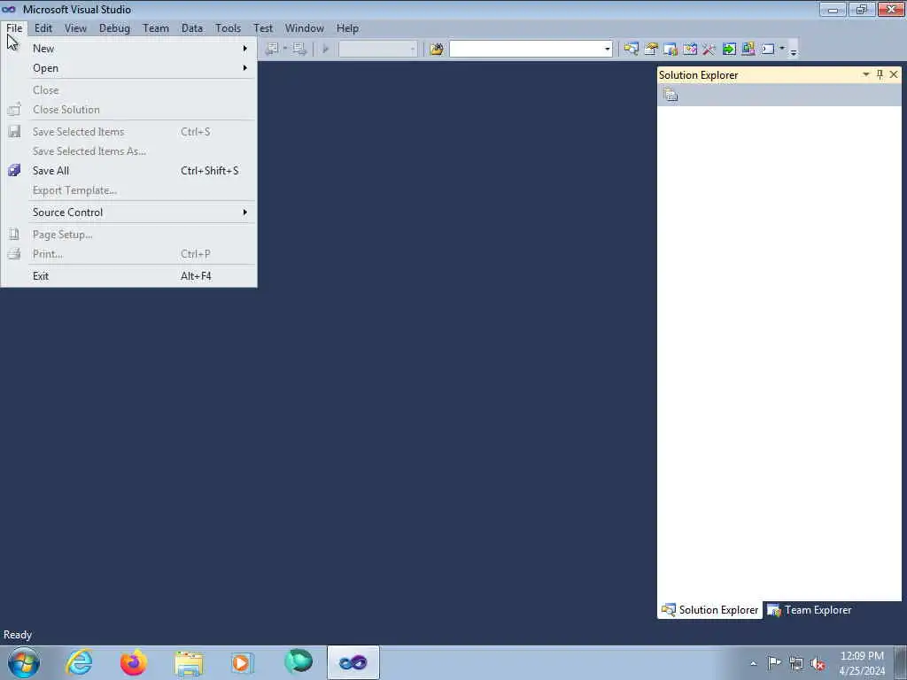Show hidden system tray icons arrow
The image size is (907, 680).
pyautogui.click(x=753, y=663)
